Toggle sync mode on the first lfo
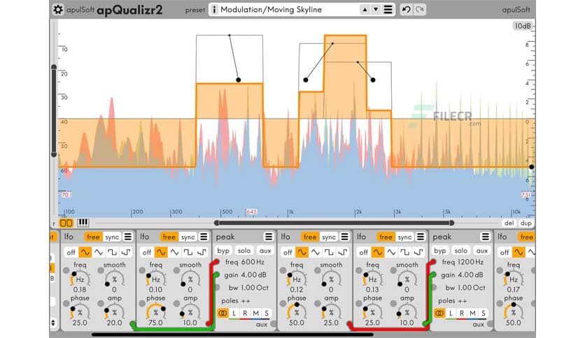Screen dimensions: 585x338 pyautogui.click(x=113, y=237)
